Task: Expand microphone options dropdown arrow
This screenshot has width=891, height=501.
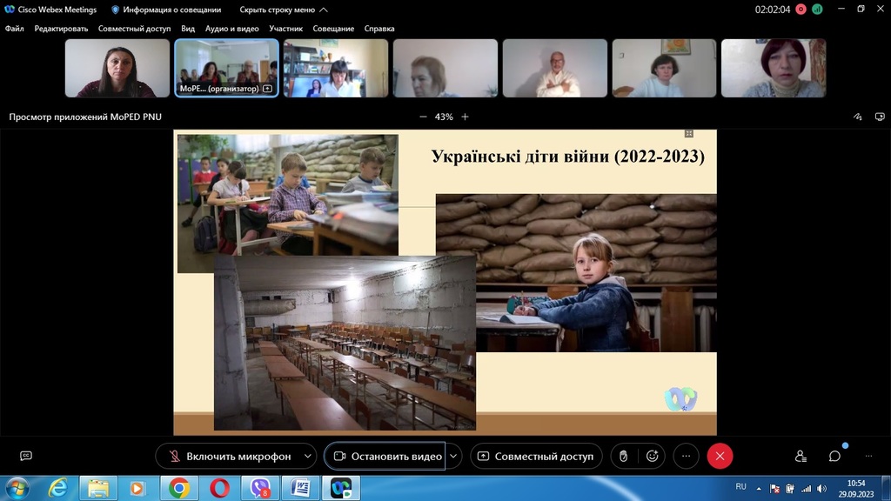Action: pyautogui.click(x=308, y=456)
